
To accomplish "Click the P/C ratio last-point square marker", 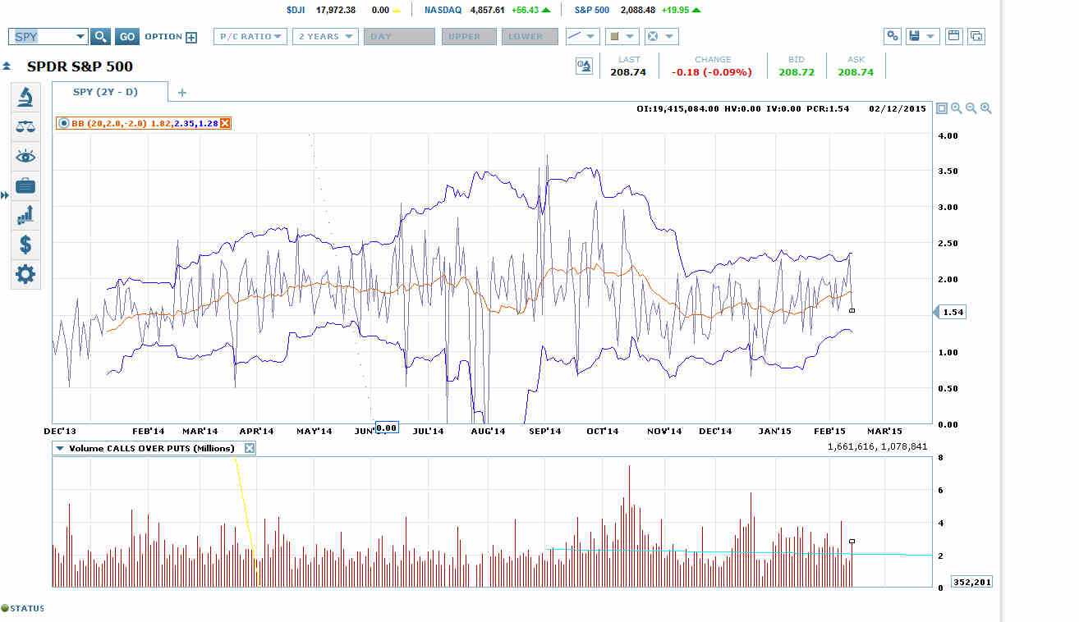I will coord(852,311).
